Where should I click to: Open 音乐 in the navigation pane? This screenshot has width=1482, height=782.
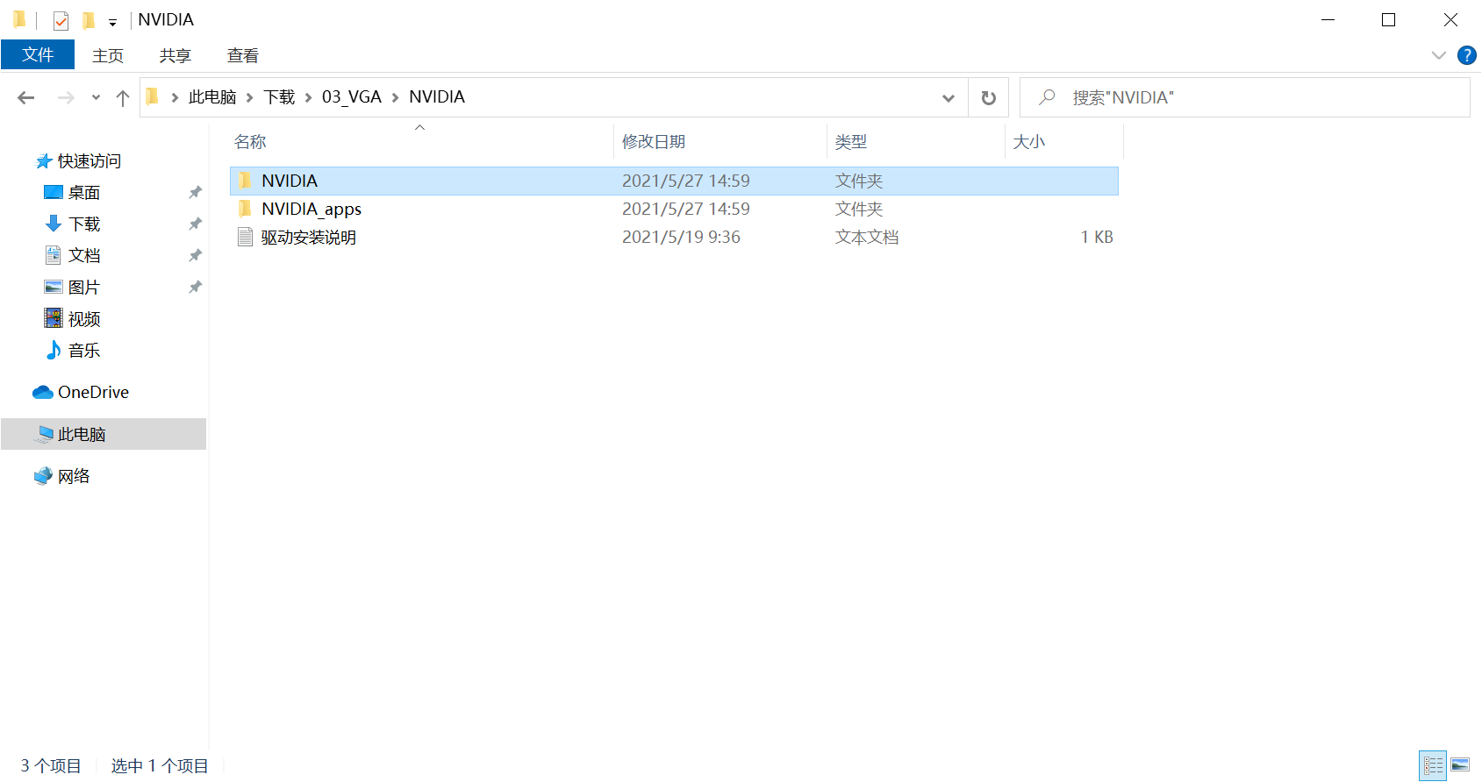point(84,351)
